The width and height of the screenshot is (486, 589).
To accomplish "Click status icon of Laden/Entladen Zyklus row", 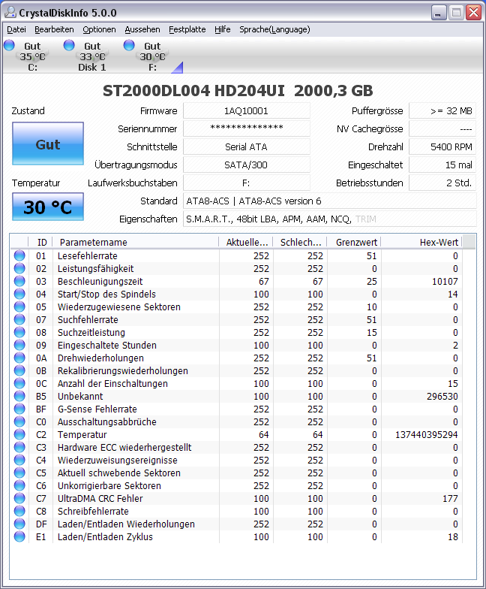I will tap(19, 536).
